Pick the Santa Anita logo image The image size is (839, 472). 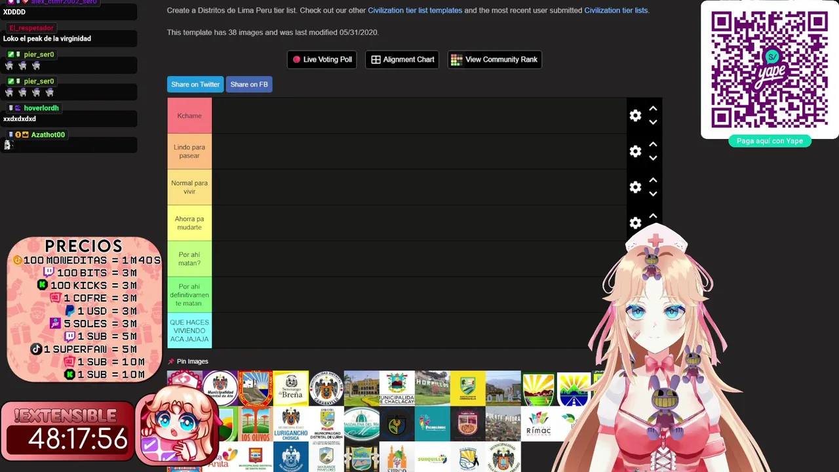click(x=222, y=456)
